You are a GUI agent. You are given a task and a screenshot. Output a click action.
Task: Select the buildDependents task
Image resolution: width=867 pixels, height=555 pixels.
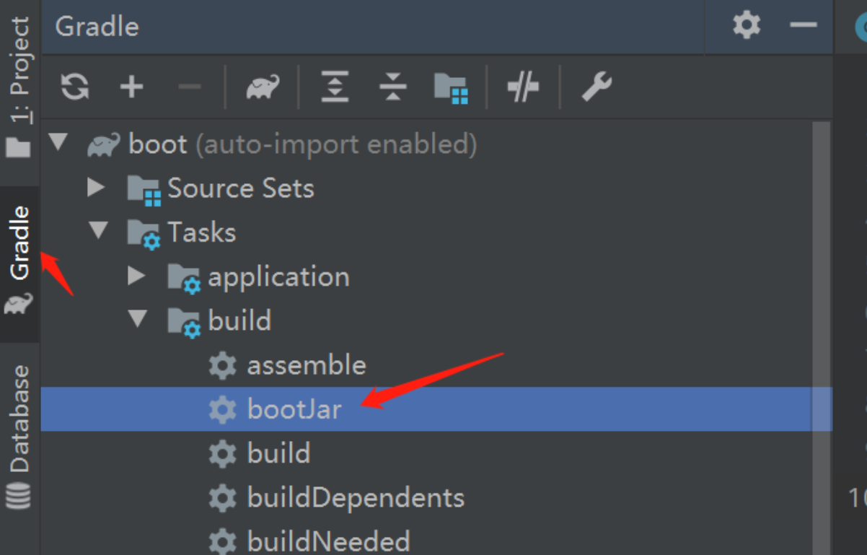tap(355, 497)
